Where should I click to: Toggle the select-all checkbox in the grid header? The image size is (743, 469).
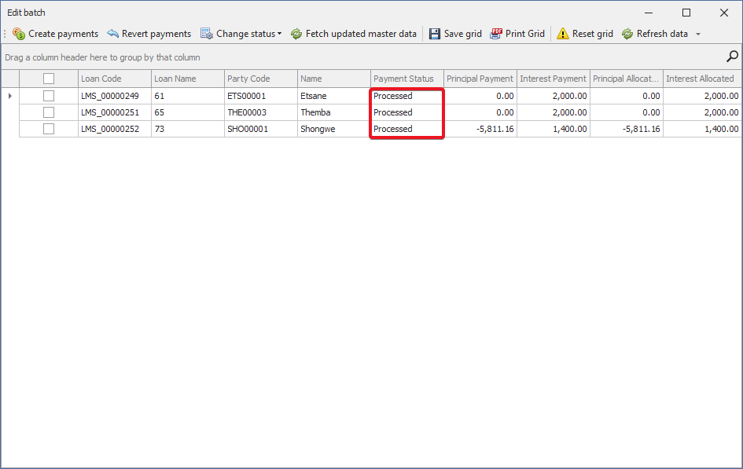49,79
